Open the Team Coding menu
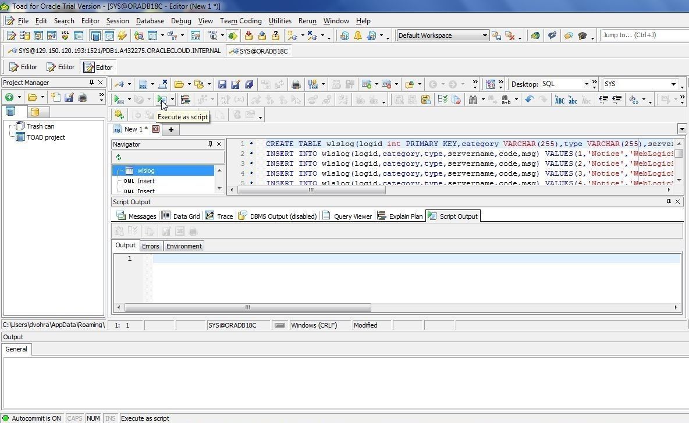The height and width of the screenshot is (423, 689). click(241, 20)
